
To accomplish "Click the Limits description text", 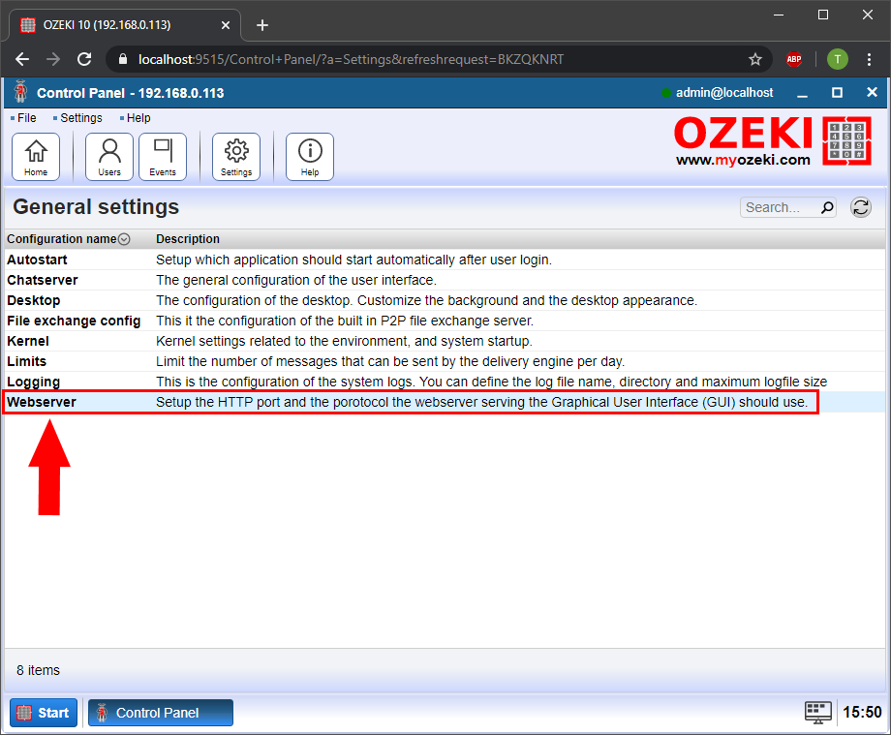I will click(390, 362).
